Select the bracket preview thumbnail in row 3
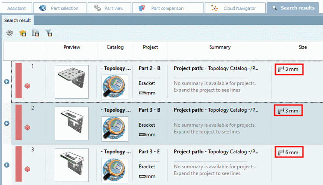The height and width of the screenshot is (185, 323). (x=71, y=165)
